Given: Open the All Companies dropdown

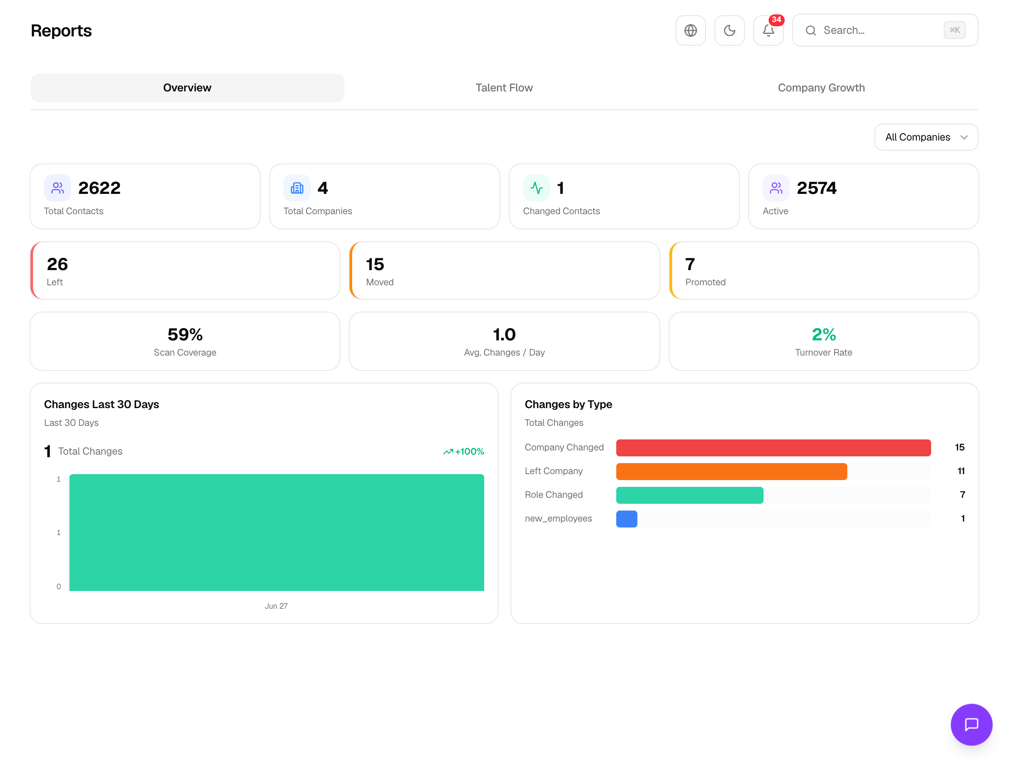Looking at the screenshot, I should (926, 137).
